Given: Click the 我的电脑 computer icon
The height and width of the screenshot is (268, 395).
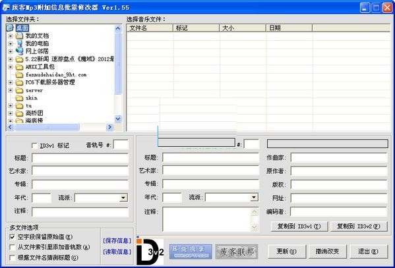Looking at the screenshot, I should point(19,43).
